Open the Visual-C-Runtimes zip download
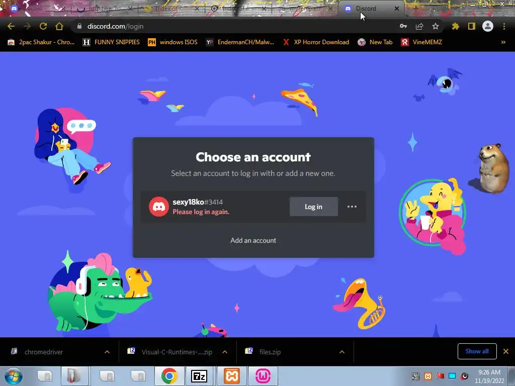The width and height of the screenshot is (515, 386). pos(170,352)
